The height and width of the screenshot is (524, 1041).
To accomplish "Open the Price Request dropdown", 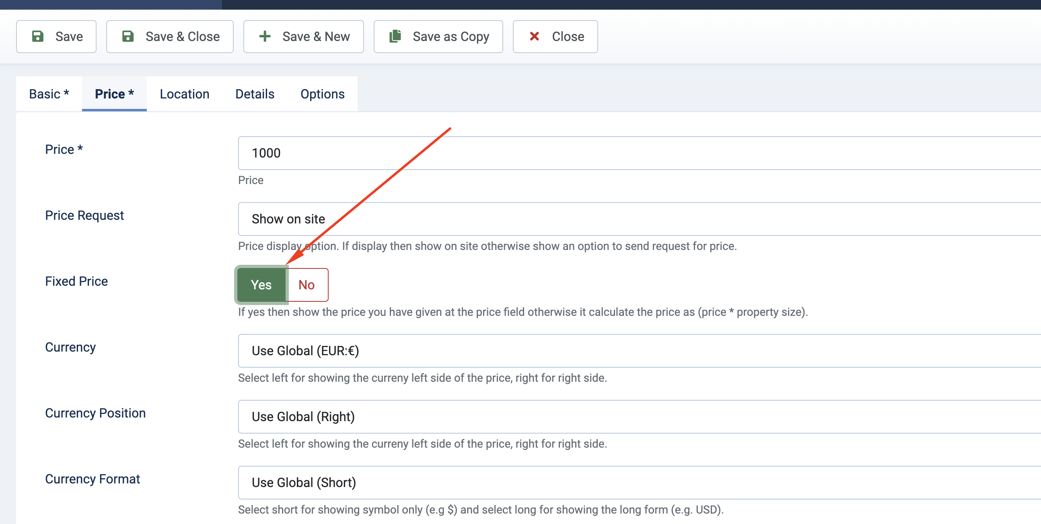I will point(638,219).
